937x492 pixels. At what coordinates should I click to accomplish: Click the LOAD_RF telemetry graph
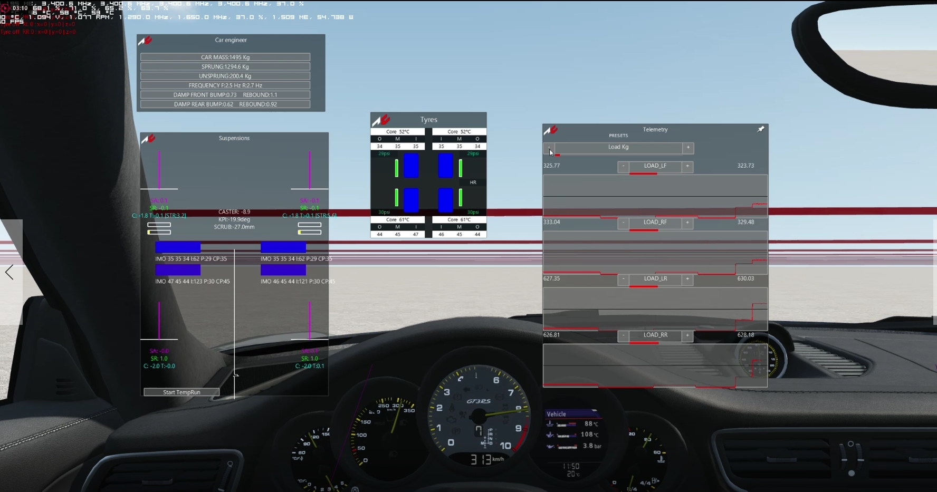[655, 253]
